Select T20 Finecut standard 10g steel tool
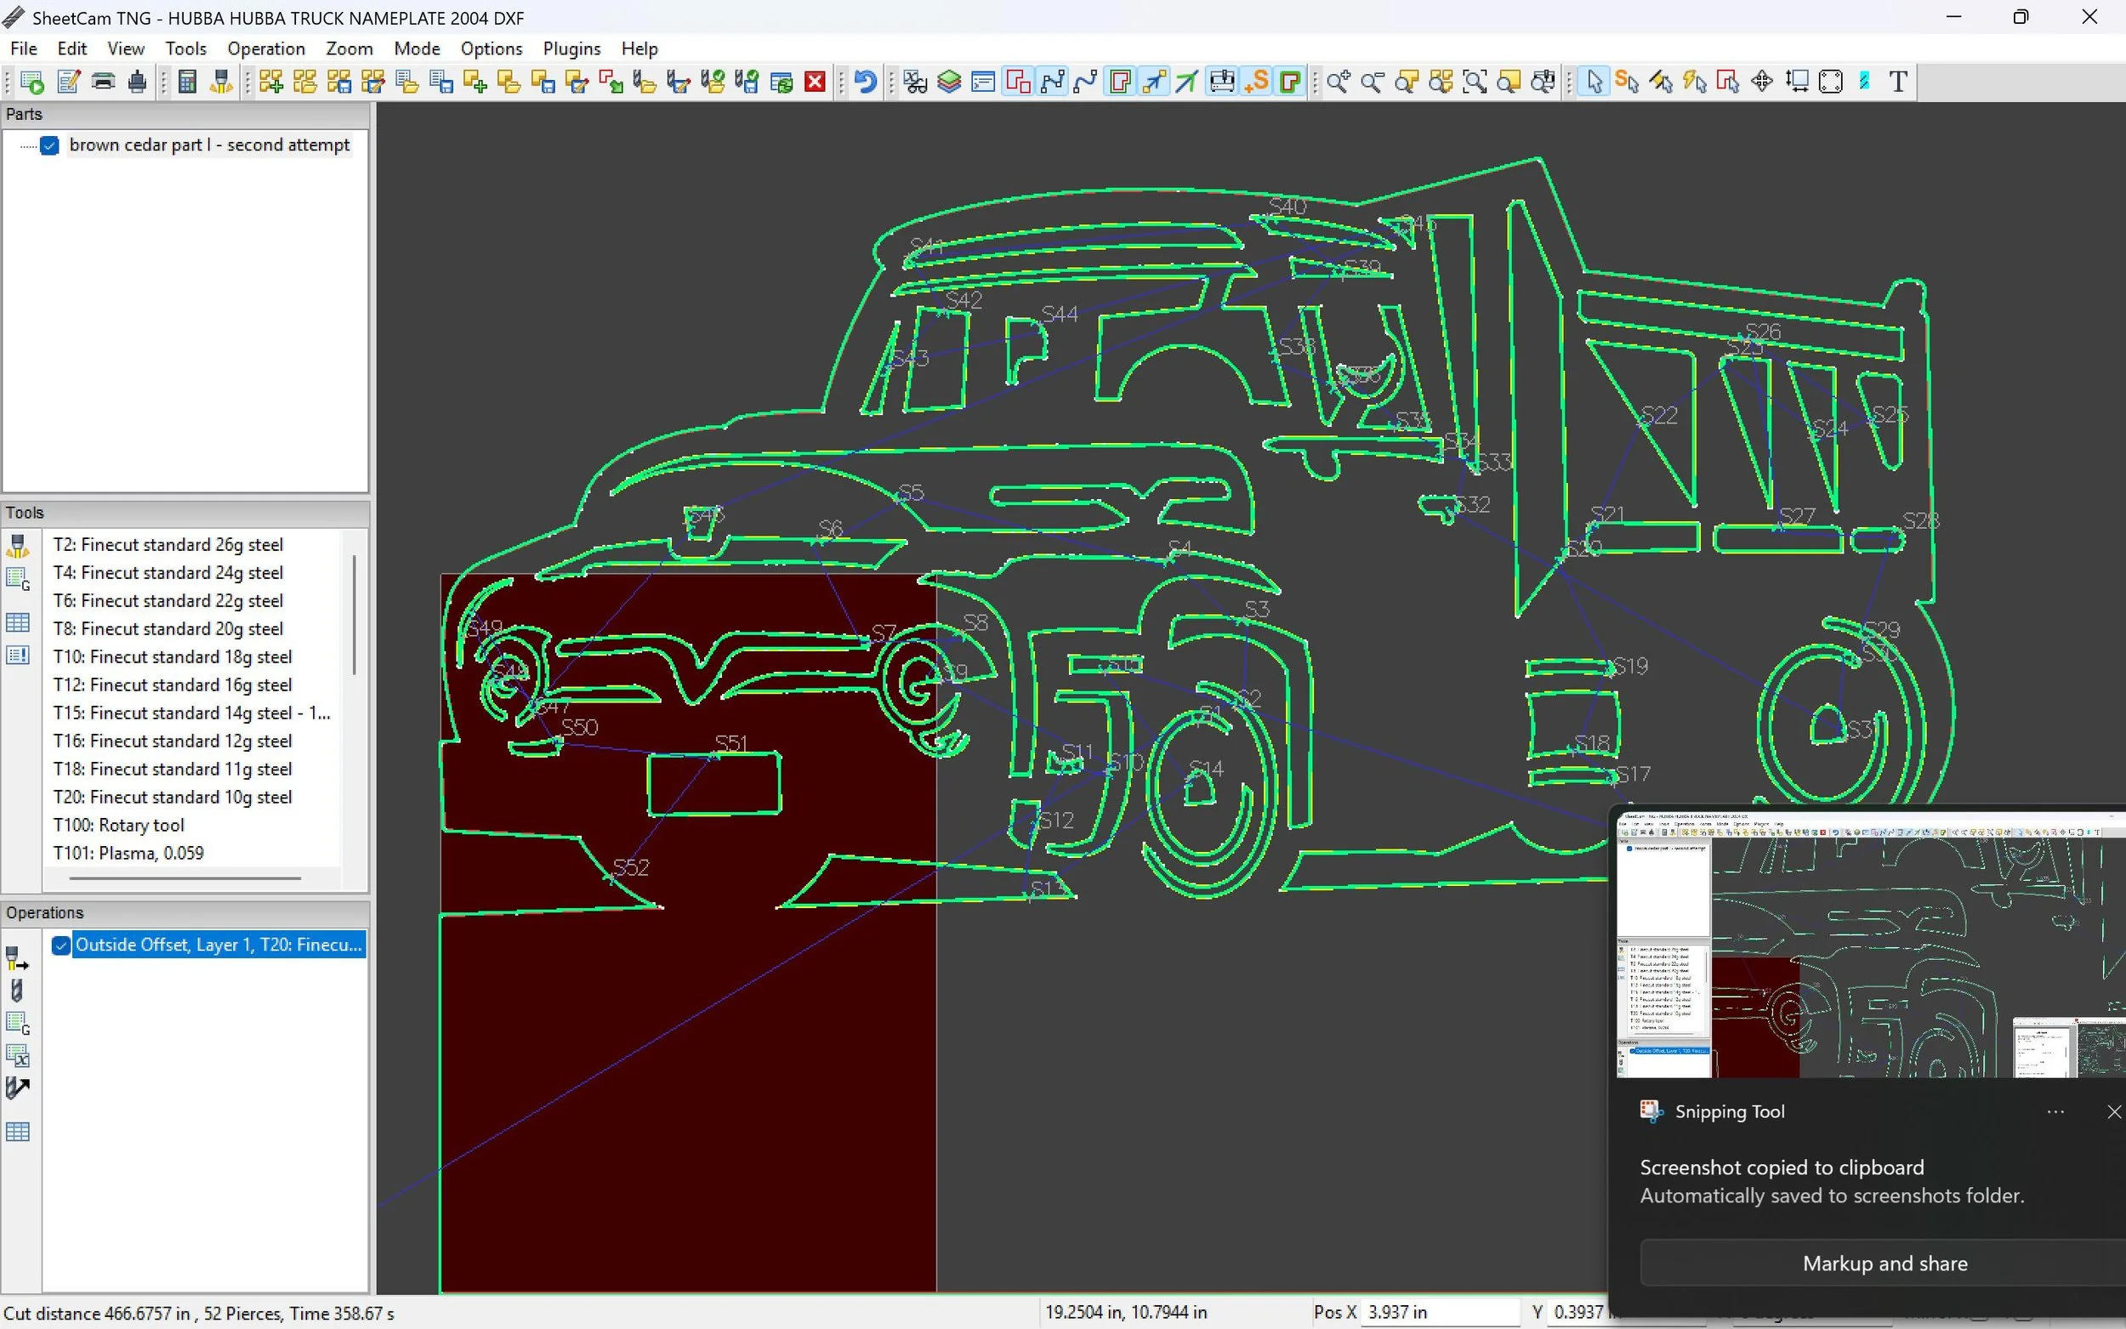This screenshot has height=1329, width=2126. pos(173,798)
